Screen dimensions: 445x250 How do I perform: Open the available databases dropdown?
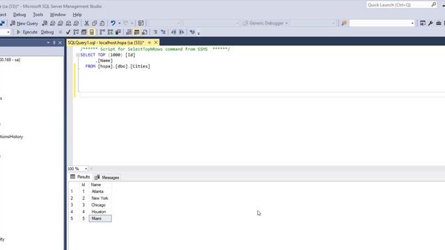pos(8,32)
